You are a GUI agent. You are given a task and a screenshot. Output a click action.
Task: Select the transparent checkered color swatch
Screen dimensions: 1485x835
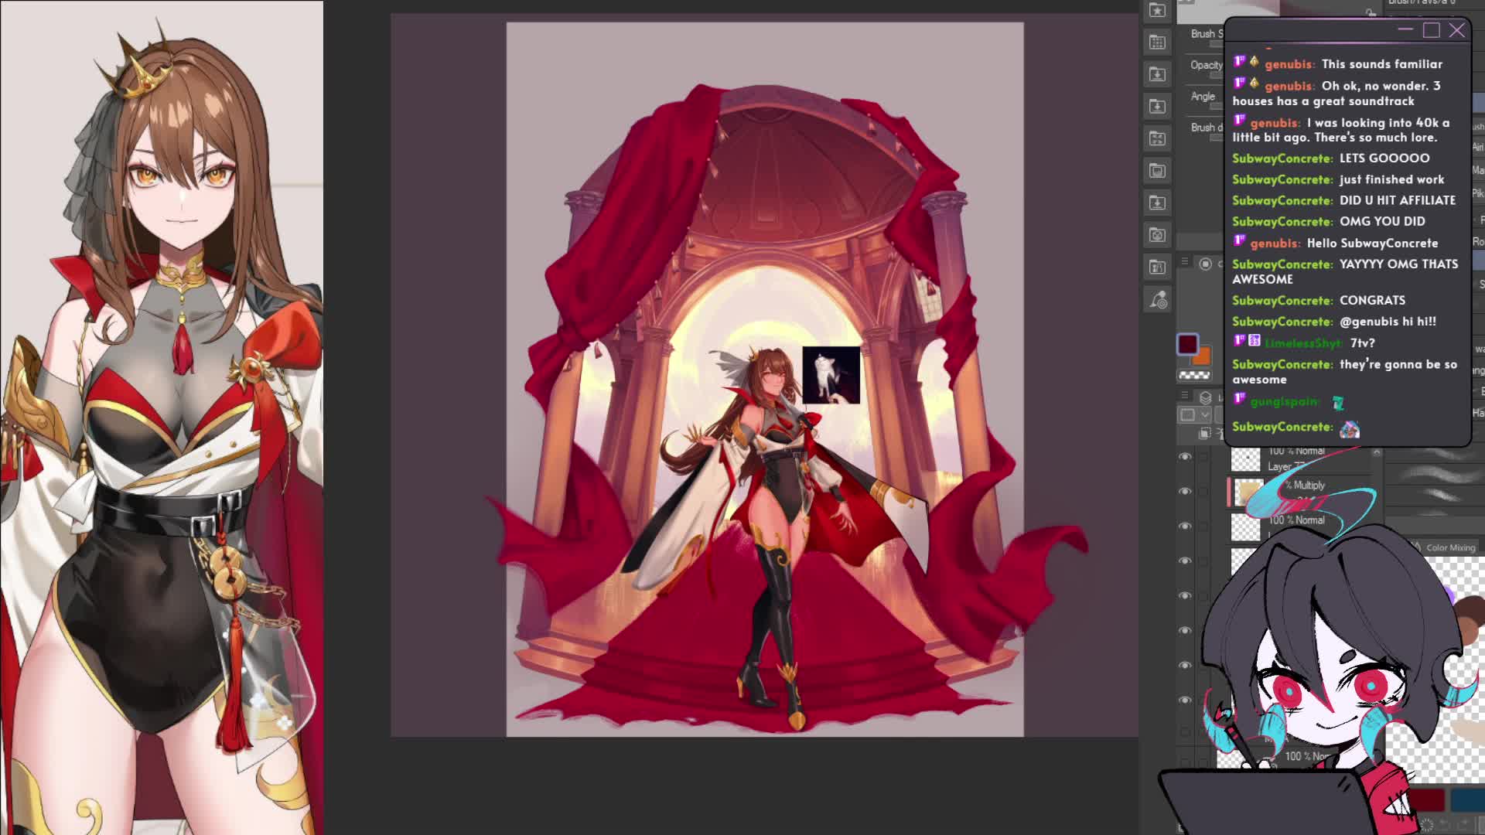(1194, 376)
